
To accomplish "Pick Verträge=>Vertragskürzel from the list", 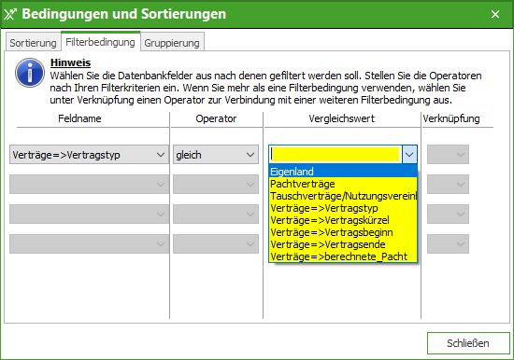I will click(x=343, y=220).
